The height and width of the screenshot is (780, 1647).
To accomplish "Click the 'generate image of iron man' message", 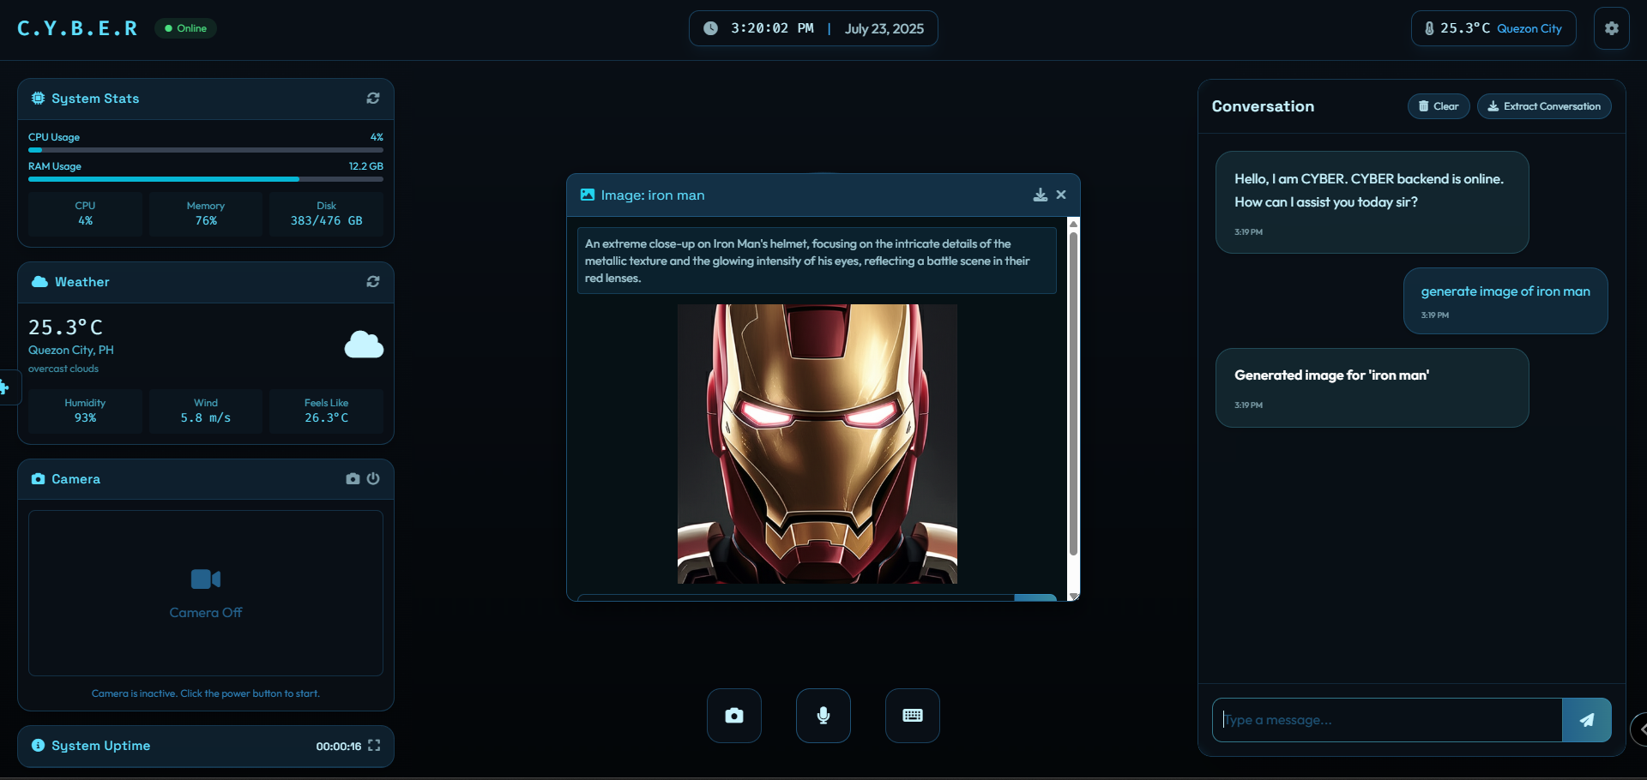I will (x=1505, y=301).
